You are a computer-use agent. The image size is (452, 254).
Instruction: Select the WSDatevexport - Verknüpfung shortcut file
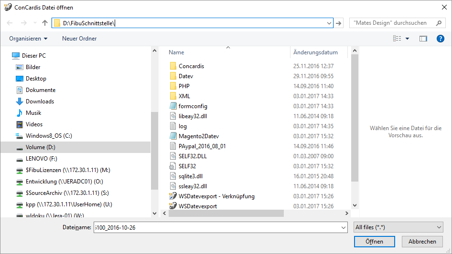(216, 196)
